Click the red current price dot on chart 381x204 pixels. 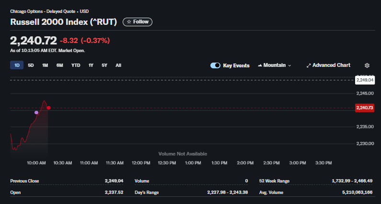coord(49,108)
